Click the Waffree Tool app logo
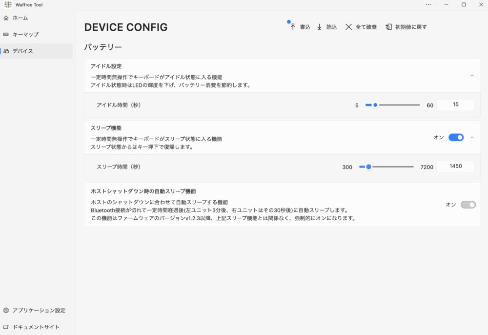The width and height of the screenshot is (488, 335). coord(8,5)
